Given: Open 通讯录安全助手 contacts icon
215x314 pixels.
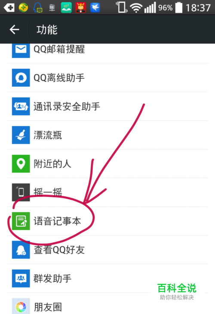Looking at the screenshot, I should coord(21,107).
